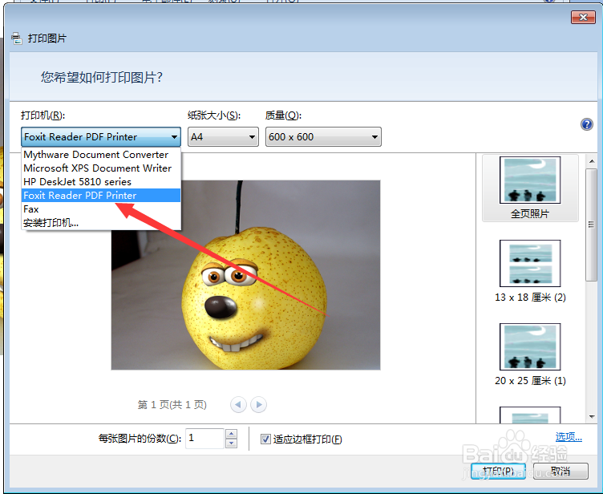Click the printer icon beside 打印图片 title
Screen dimensions: 603x494
point(17,38)
